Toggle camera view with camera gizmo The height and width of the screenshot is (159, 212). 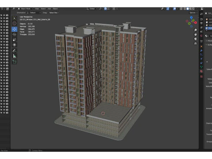tap(196, 39)
